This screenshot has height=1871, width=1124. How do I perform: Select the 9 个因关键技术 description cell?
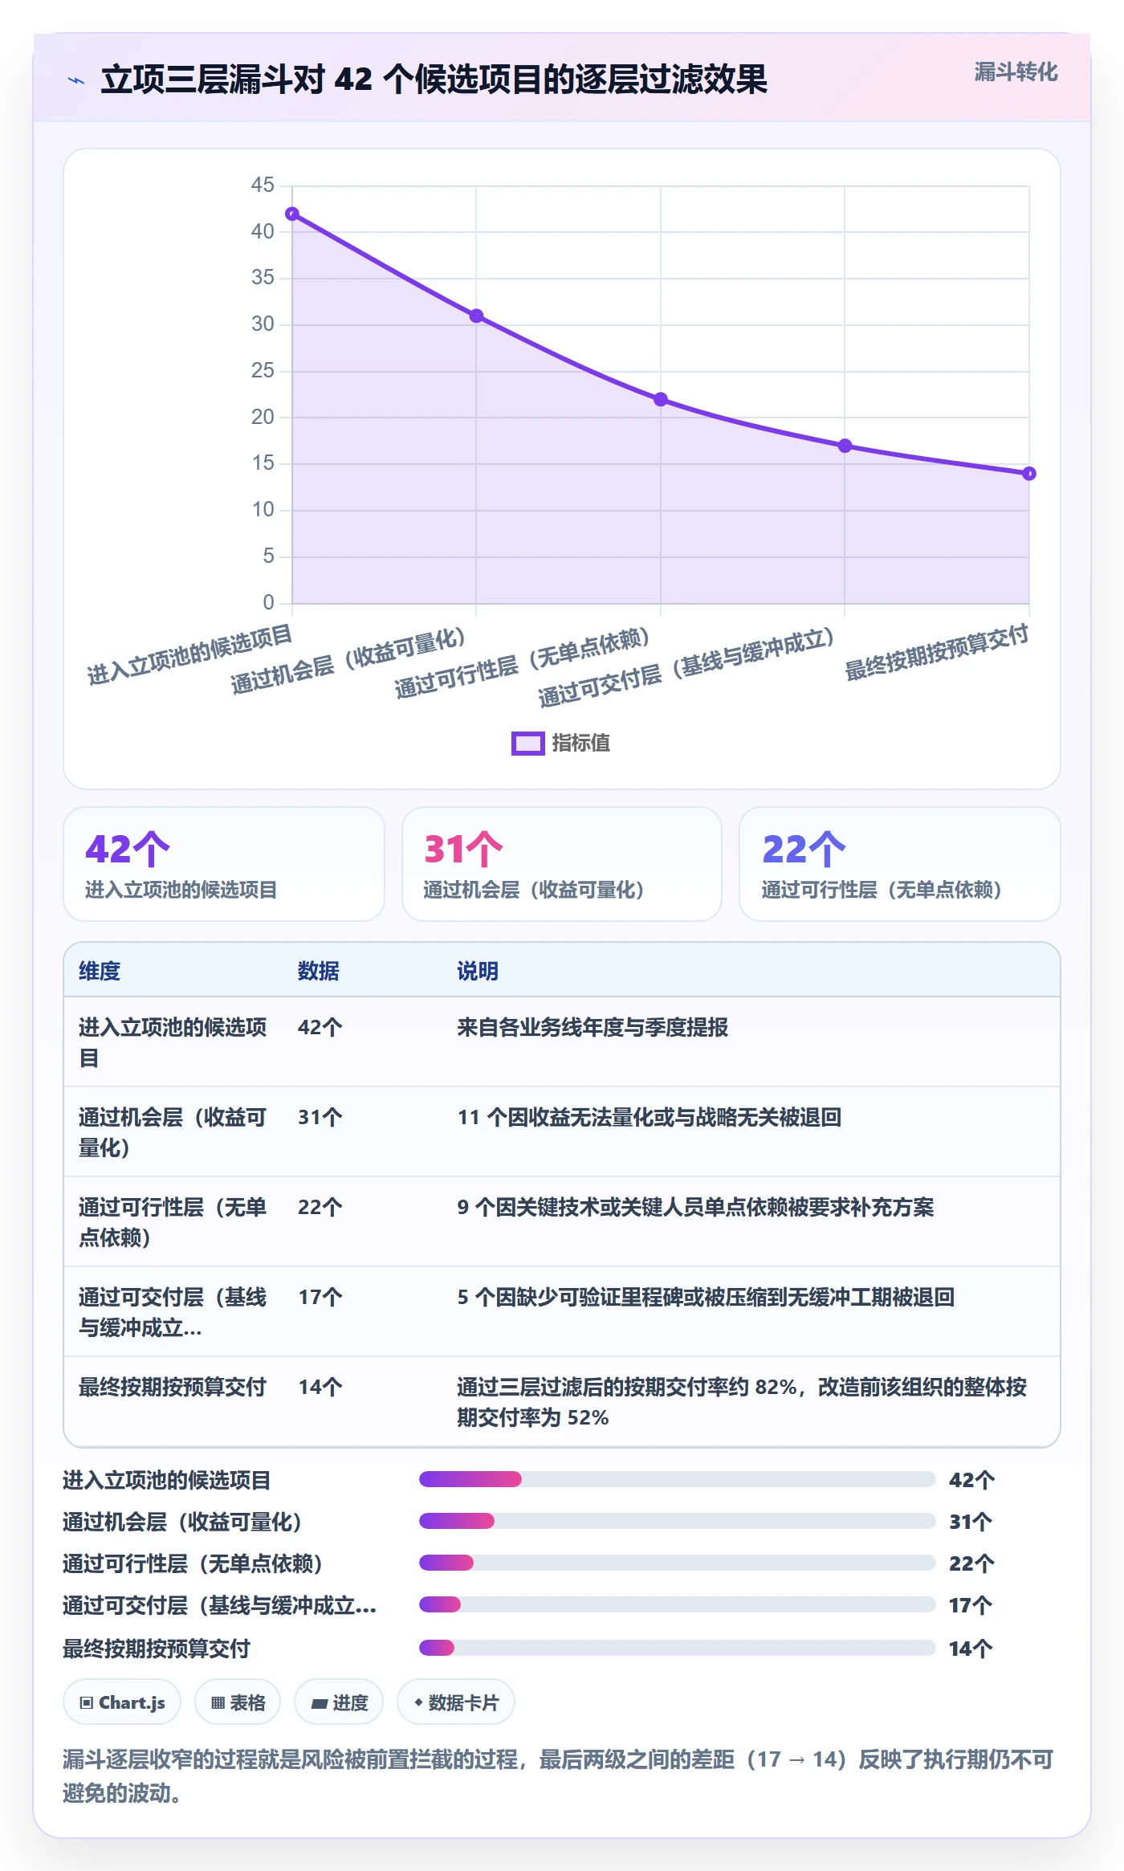pos(695,1207)
